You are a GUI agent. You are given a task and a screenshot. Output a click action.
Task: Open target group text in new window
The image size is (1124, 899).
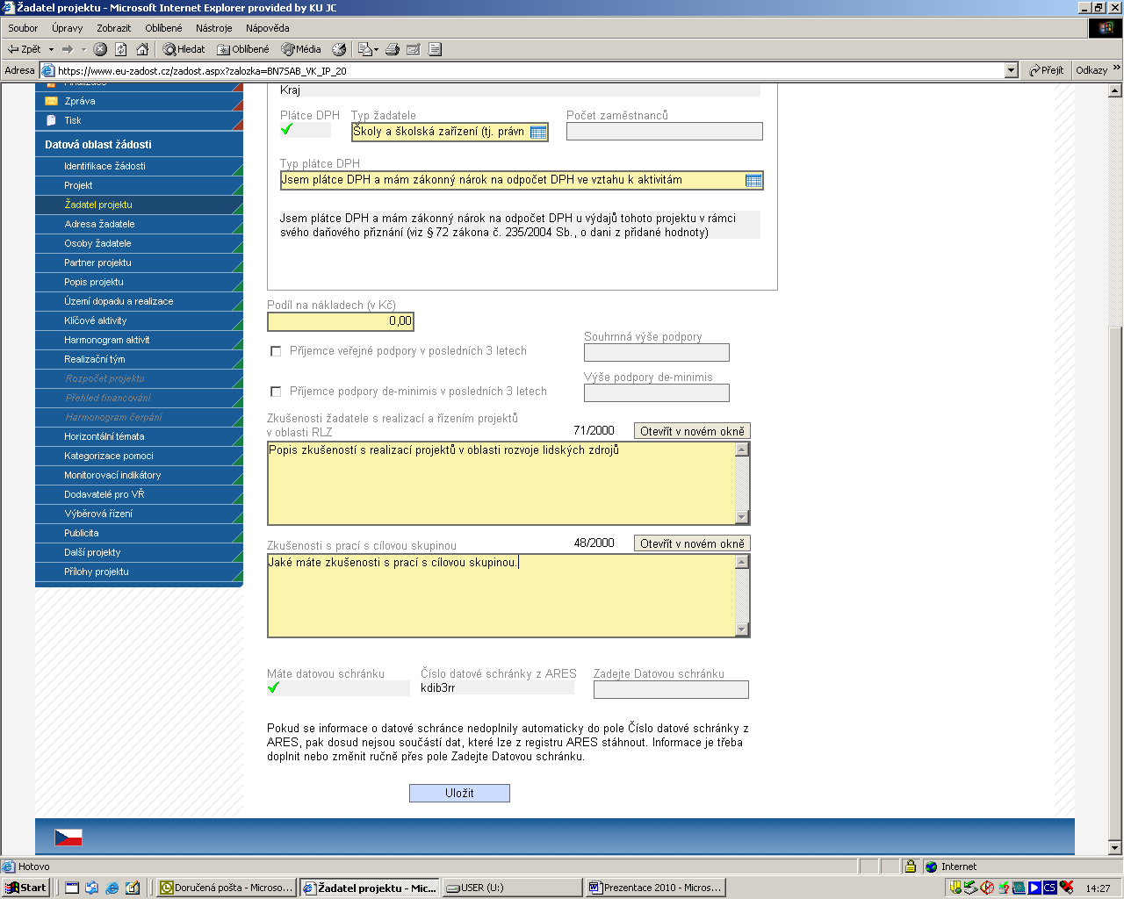click(x=692, y=543)
